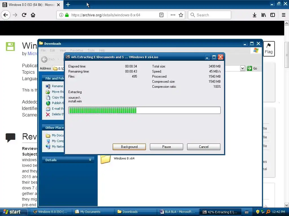Toggle reader view in address bar

click(161, 15)
